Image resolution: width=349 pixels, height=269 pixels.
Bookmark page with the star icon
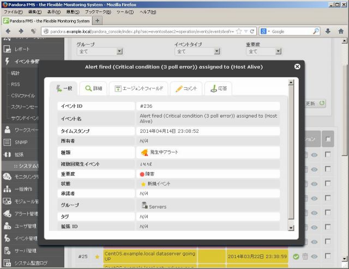[239, 32]
